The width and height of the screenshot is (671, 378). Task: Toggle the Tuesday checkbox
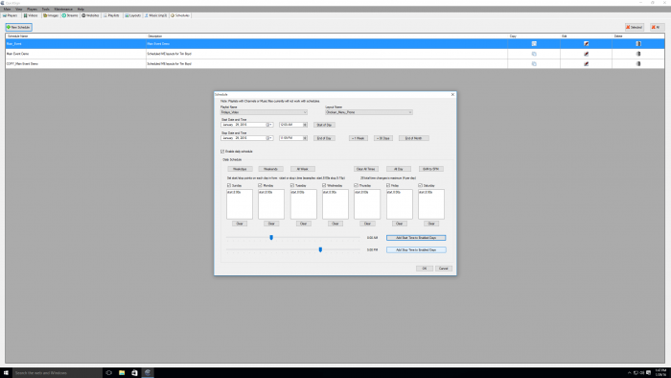point(292,185)
